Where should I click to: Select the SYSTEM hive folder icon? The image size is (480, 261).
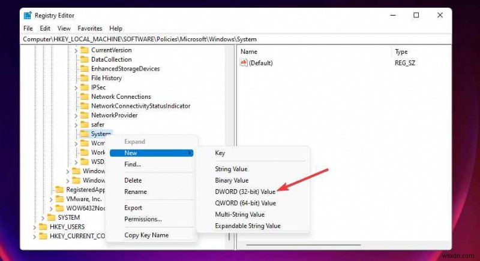51,218
